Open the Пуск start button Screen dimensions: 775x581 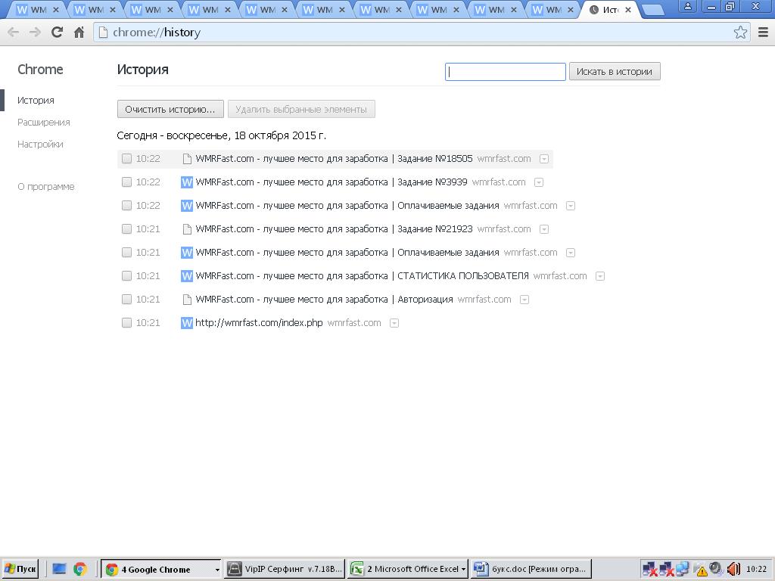click(20, 569)
